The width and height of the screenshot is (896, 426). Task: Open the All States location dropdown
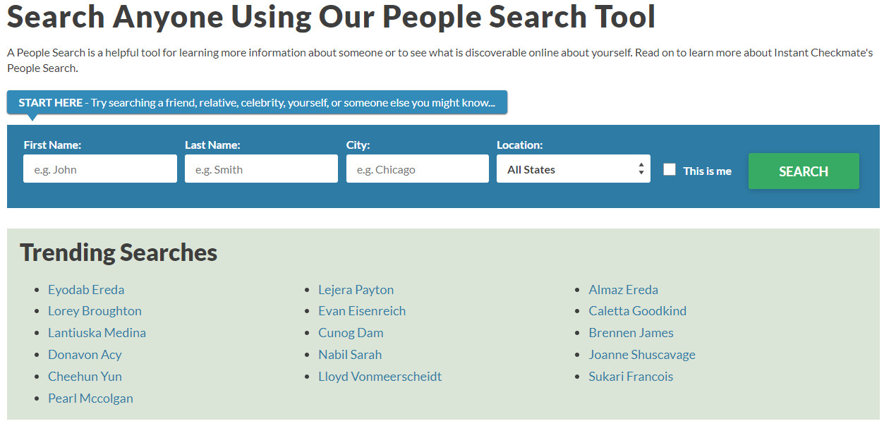click(574, 169)
